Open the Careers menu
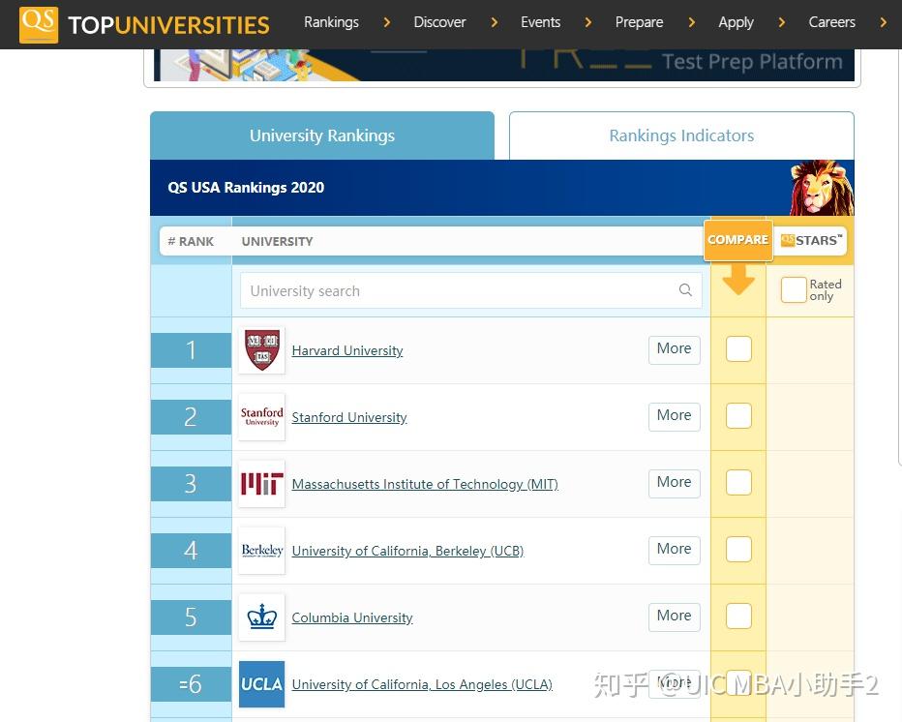Screen dimensions: 902x722 (831, 22)
